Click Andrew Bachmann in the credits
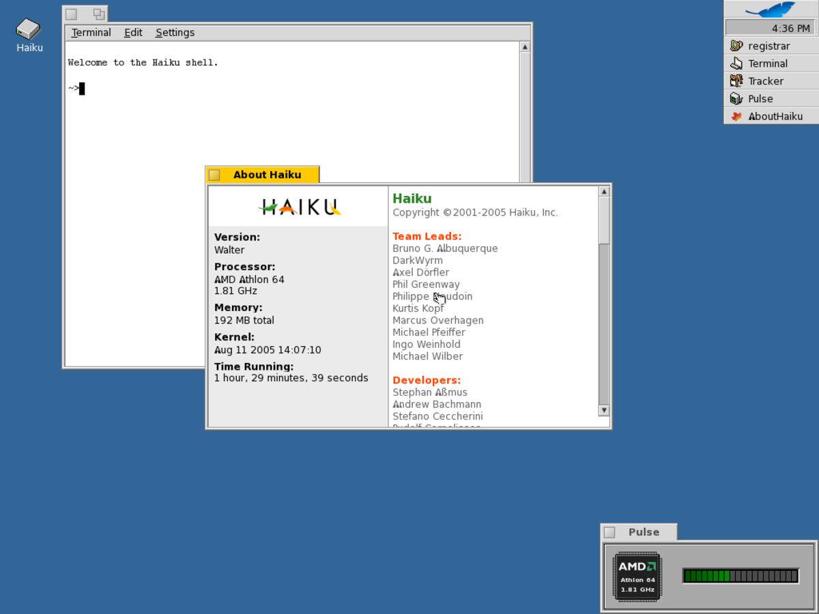 [437, 405]
